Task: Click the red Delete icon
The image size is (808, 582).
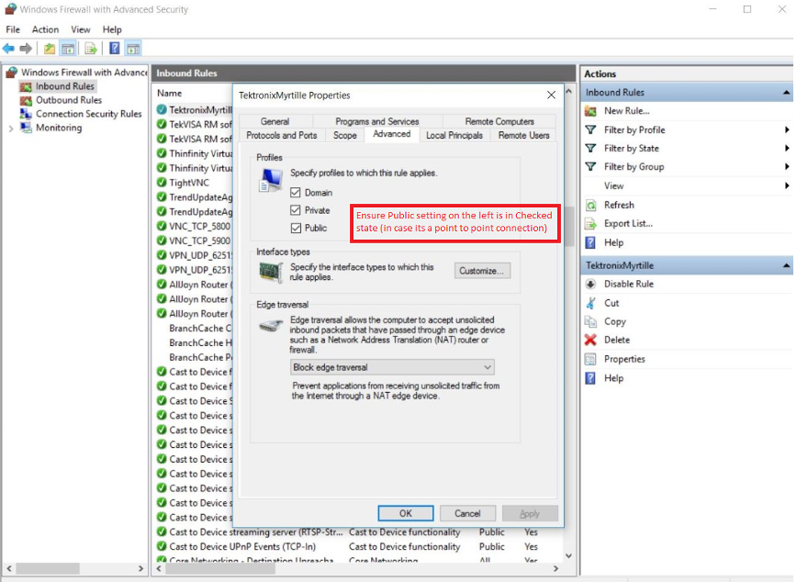Action: (591, 341)
